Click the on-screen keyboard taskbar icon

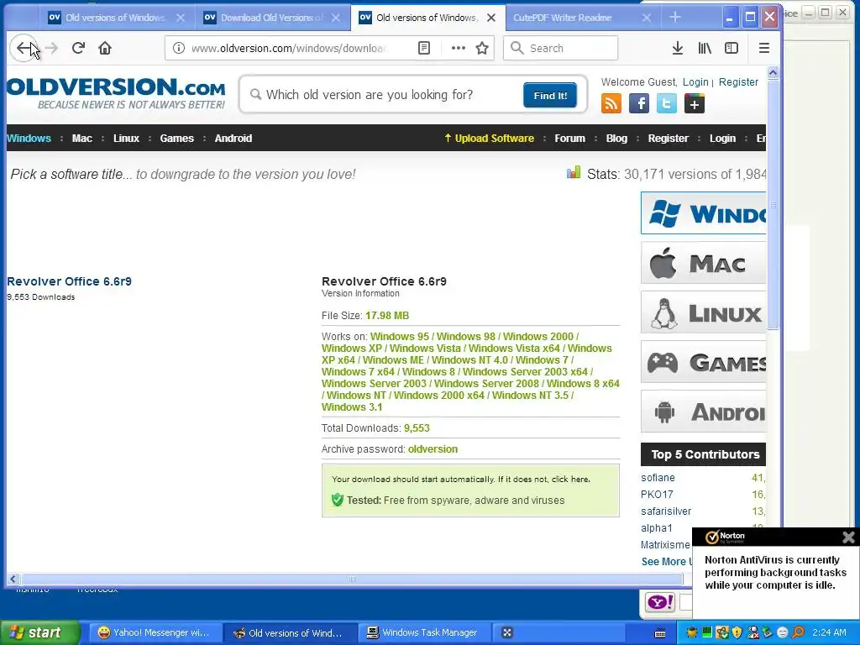660,633
